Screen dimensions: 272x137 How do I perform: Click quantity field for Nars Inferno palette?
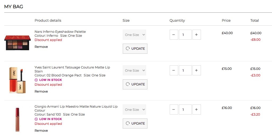click(x=185, y=35)
